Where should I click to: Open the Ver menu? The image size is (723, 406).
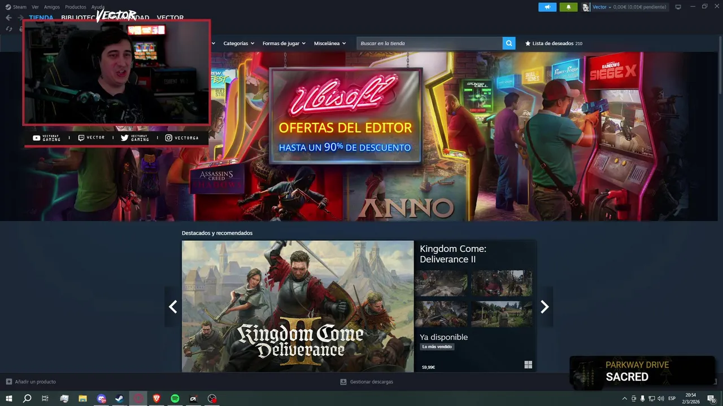coord(35,7)
